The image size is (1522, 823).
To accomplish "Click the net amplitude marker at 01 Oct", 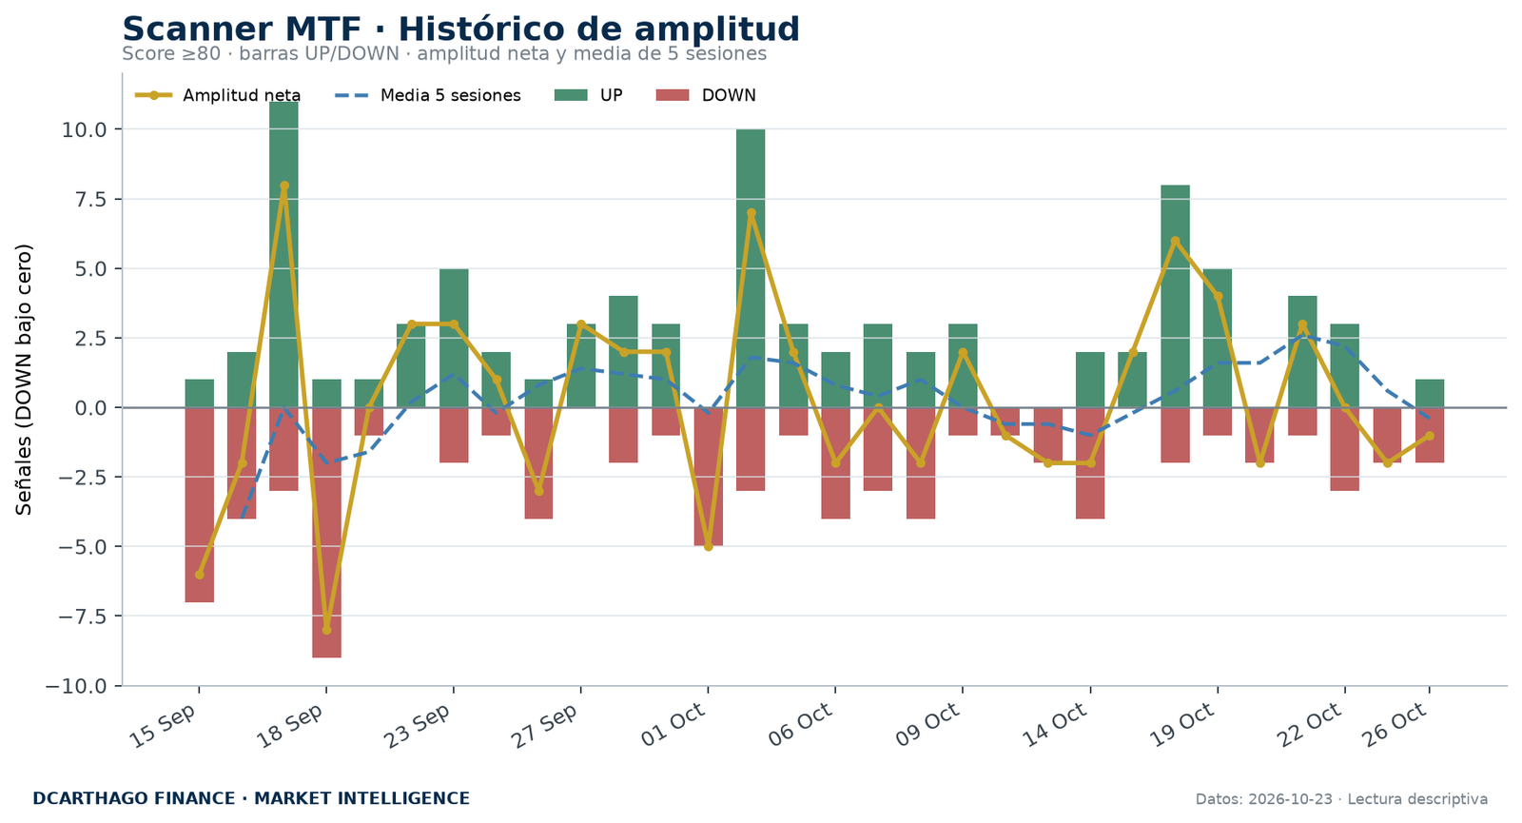I will pyautogui.click(x=708, y=546).
